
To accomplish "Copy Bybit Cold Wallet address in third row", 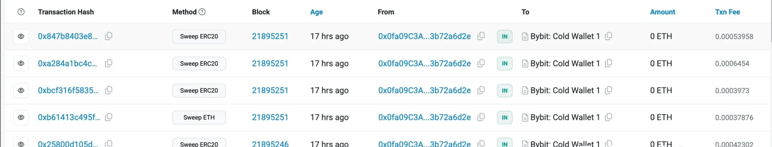I will coord(608,90).
